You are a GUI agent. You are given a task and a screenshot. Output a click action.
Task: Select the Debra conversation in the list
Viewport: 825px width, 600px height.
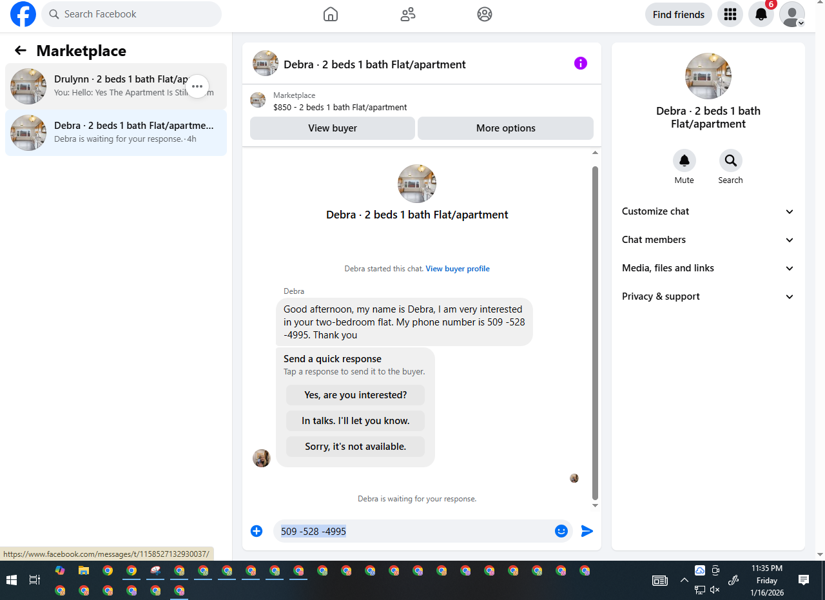click(116, 133)
